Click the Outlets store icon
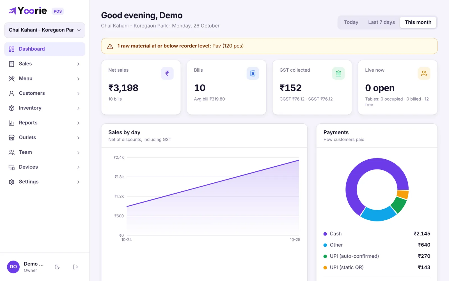Viewport: 449px width, 281px height. 12,138
